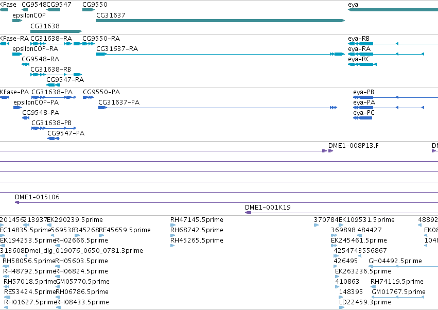Click EST label RE53424.5prime
Screen dimensions: 438x310
pos(30,292)
